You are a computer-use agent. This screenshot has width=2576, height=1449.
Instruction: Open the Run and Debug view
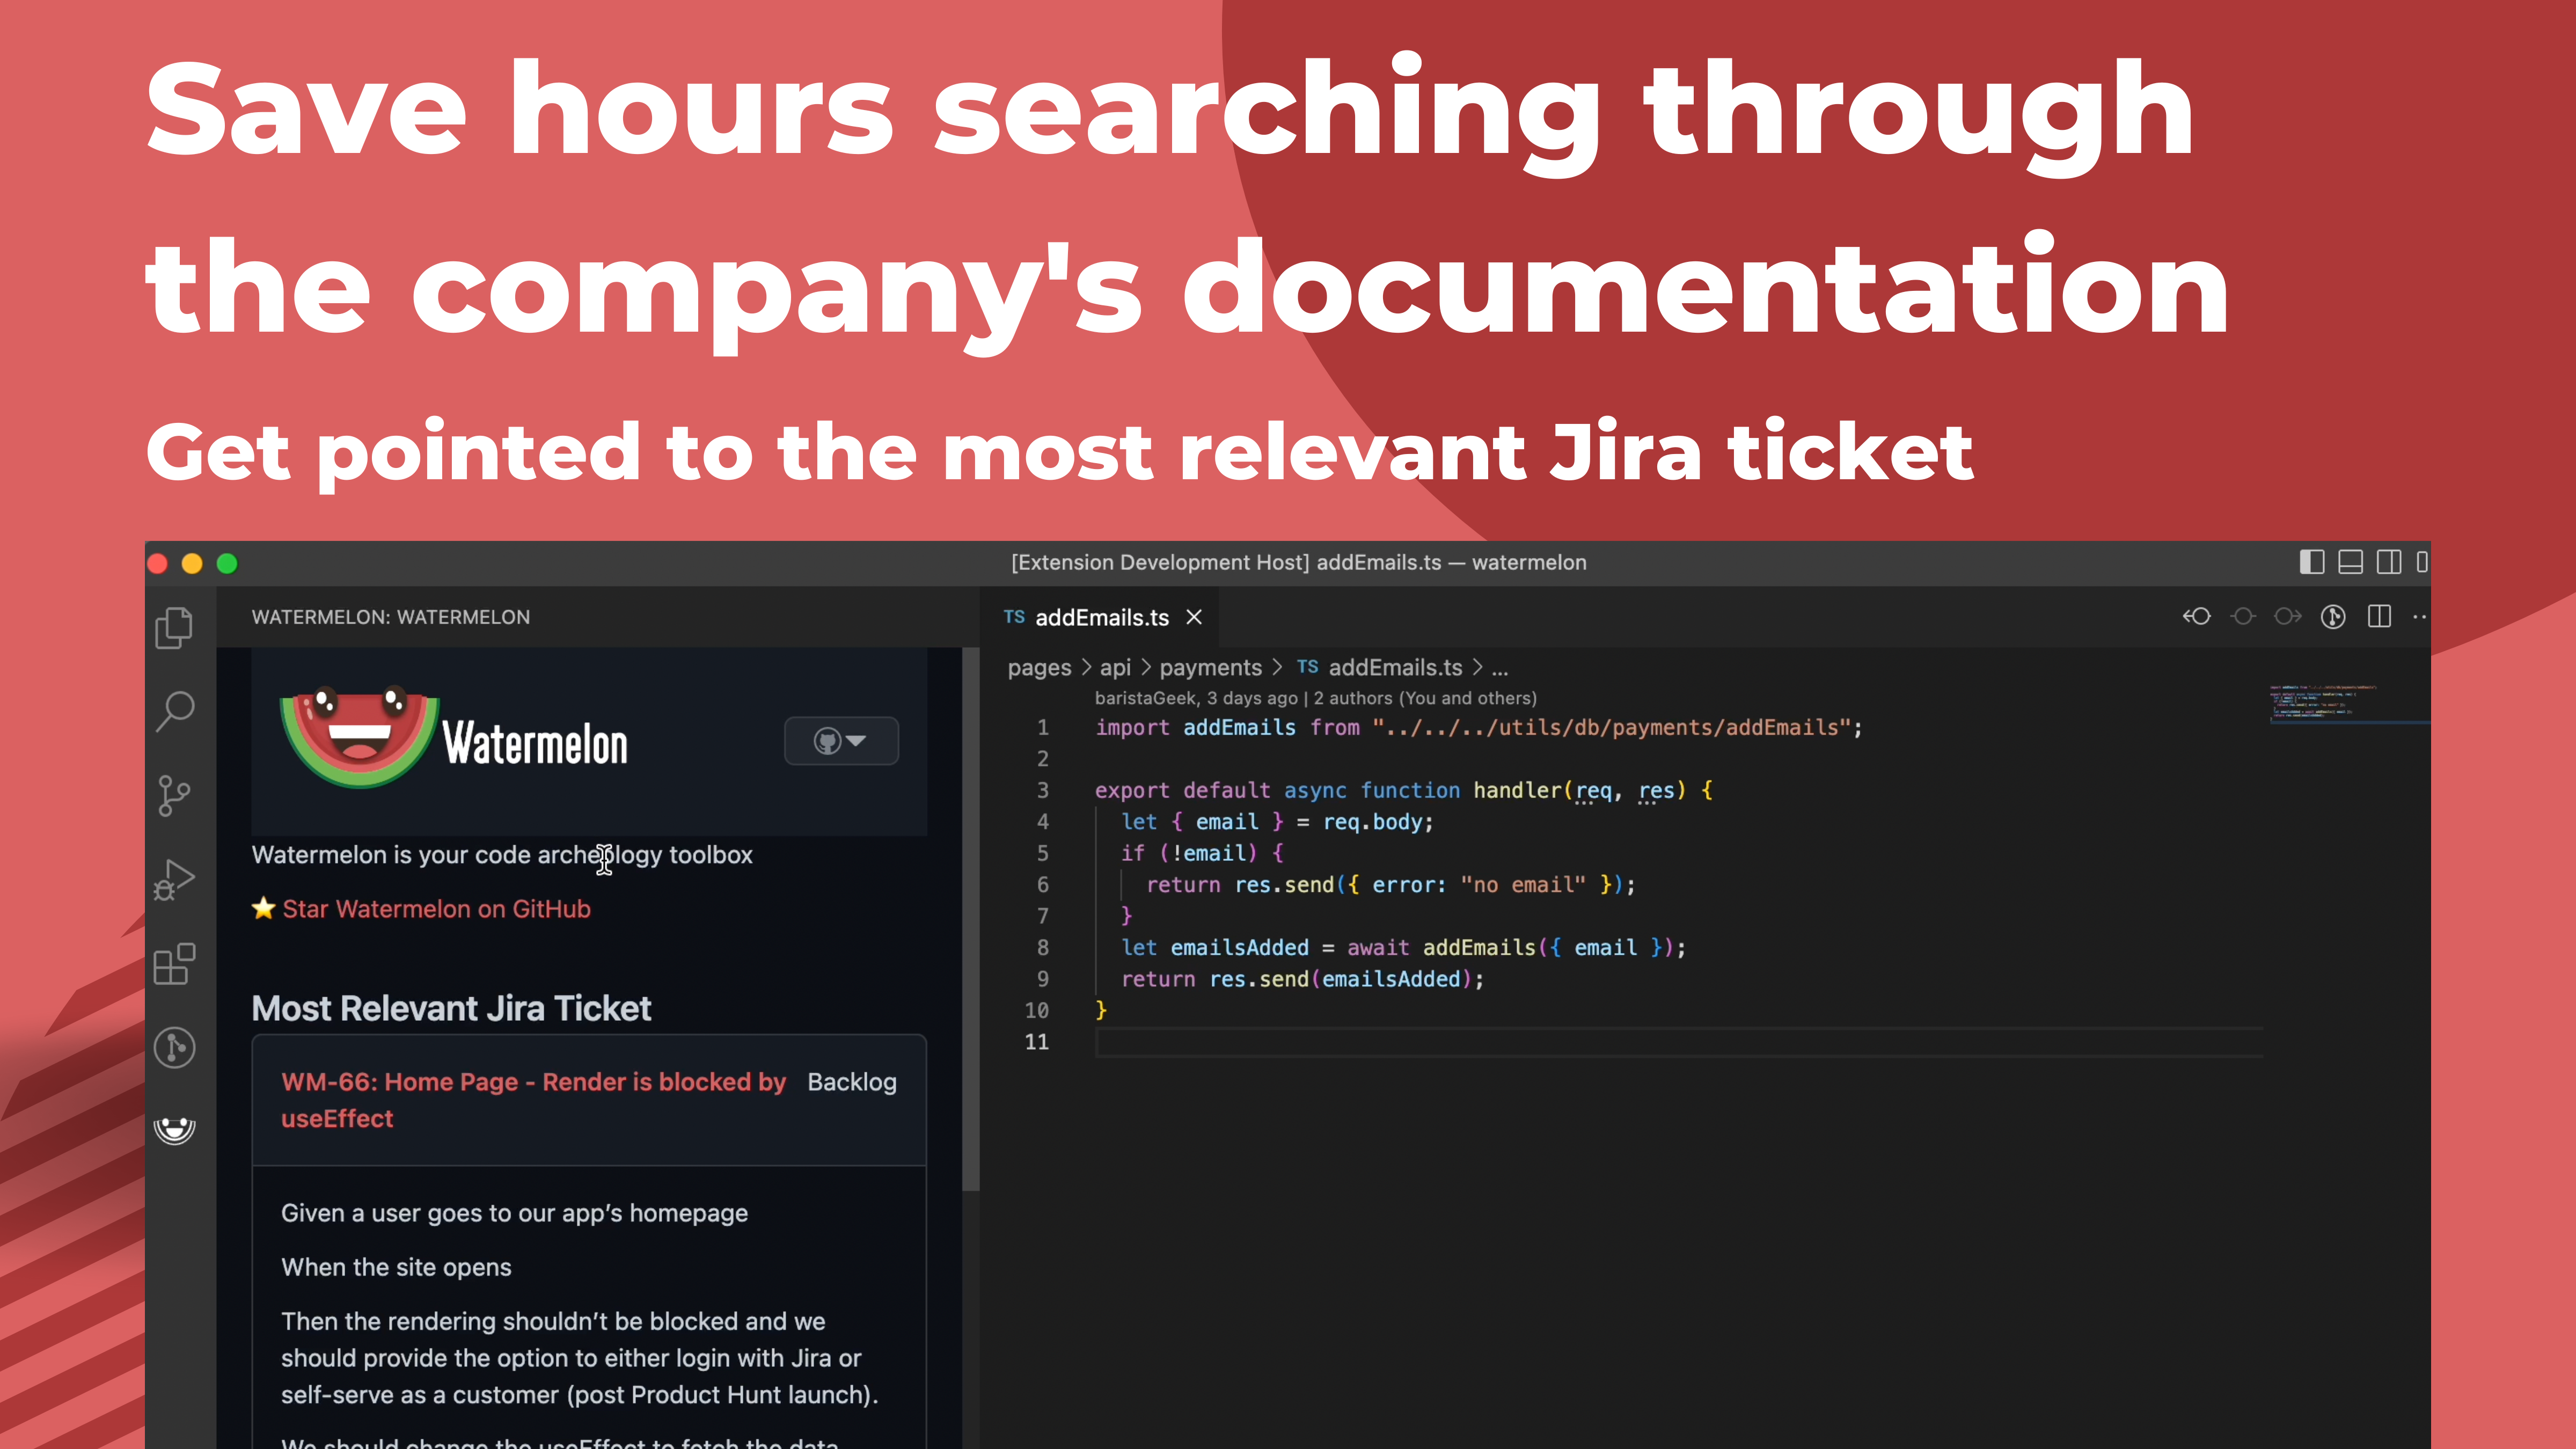[x=175, y=880]
